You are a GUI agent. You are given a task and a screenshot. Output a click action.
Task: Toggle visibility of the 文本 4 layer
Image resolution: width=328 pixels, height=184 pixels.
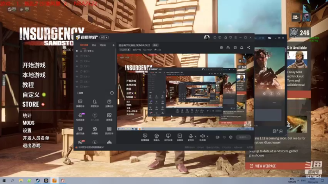pyautogui.click(x=77, y=61)
